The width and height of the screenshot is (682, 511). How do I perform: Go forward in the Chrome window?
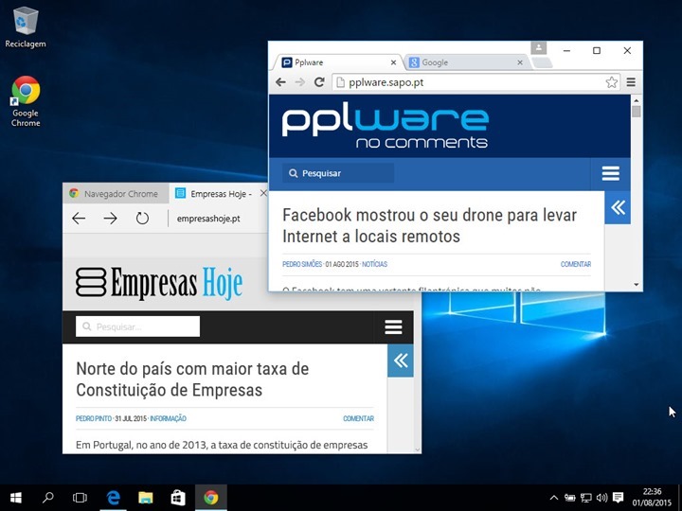[x=300, y=82]
